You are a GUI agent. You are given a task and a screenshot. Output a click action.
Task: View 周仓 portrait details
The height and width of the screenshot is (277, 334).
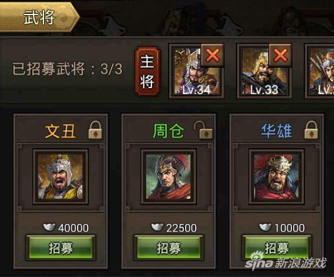coord(169,177)
